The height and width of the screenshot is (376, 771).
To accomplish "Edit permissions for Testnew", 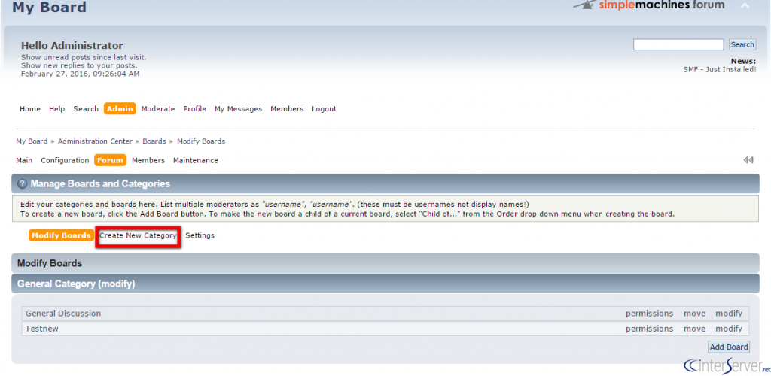I will tap(650, 329).
